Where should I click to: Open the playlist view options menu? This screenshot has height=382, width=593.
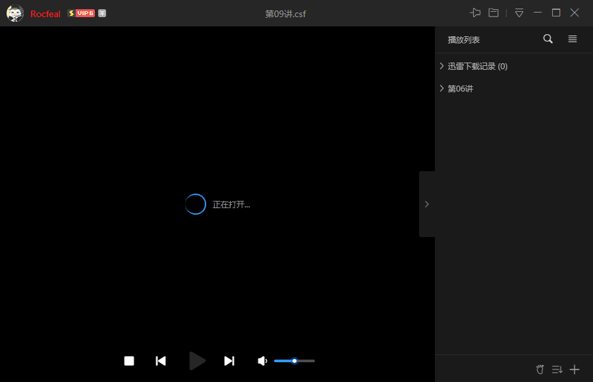click(x=573, y=39)
